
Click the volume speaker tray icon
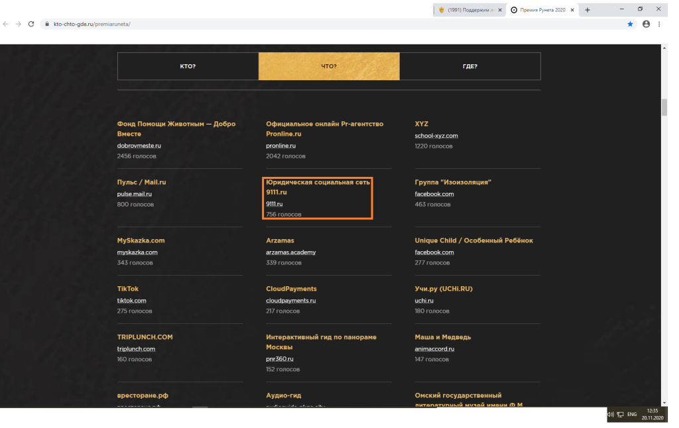(x=610, y=414)
